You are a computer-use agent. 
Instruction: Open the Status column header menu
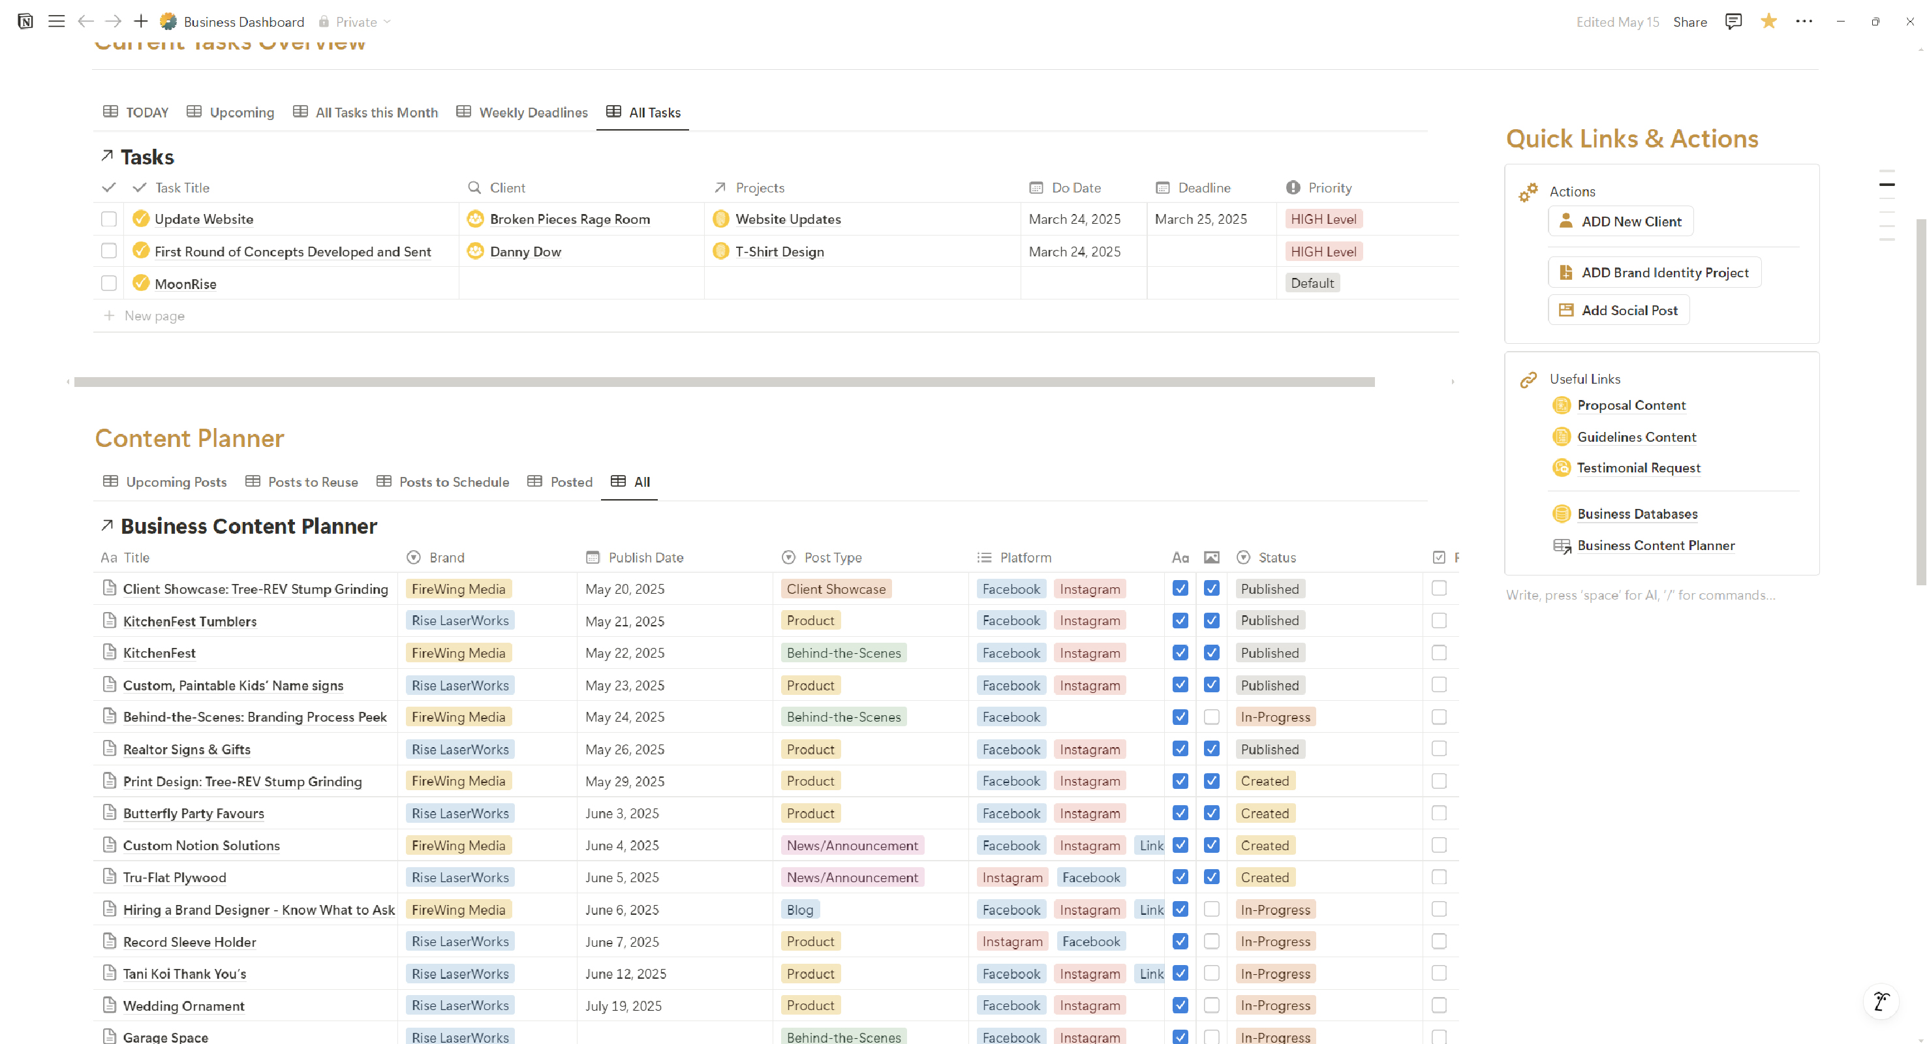pos(1276,557)
